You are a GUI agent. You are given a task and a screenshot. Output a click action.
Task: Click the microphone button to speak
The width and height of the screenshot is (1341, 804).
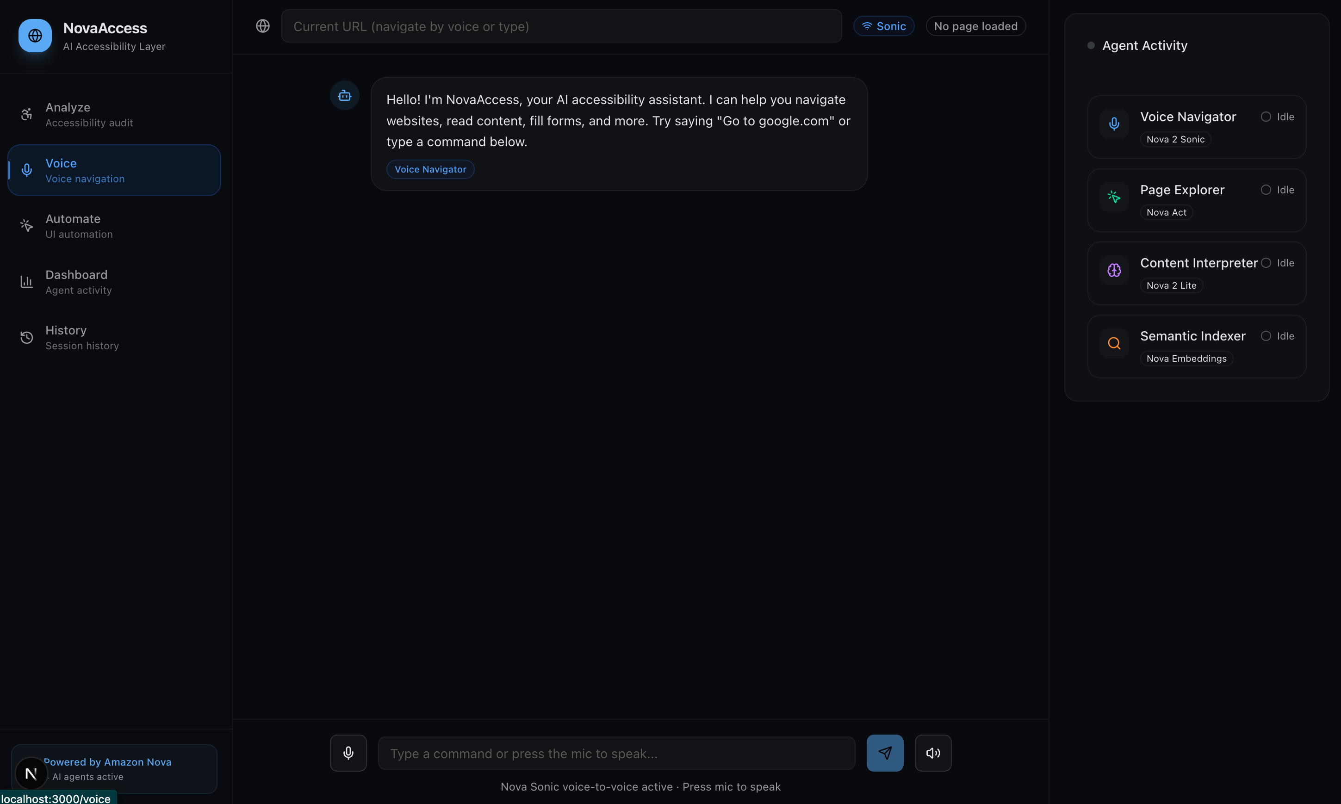(x=348, y=753)
